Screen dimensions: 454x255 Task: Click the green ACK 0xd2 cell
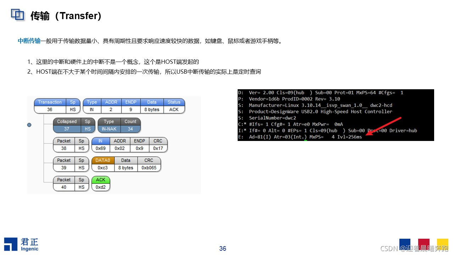point(101,183)
